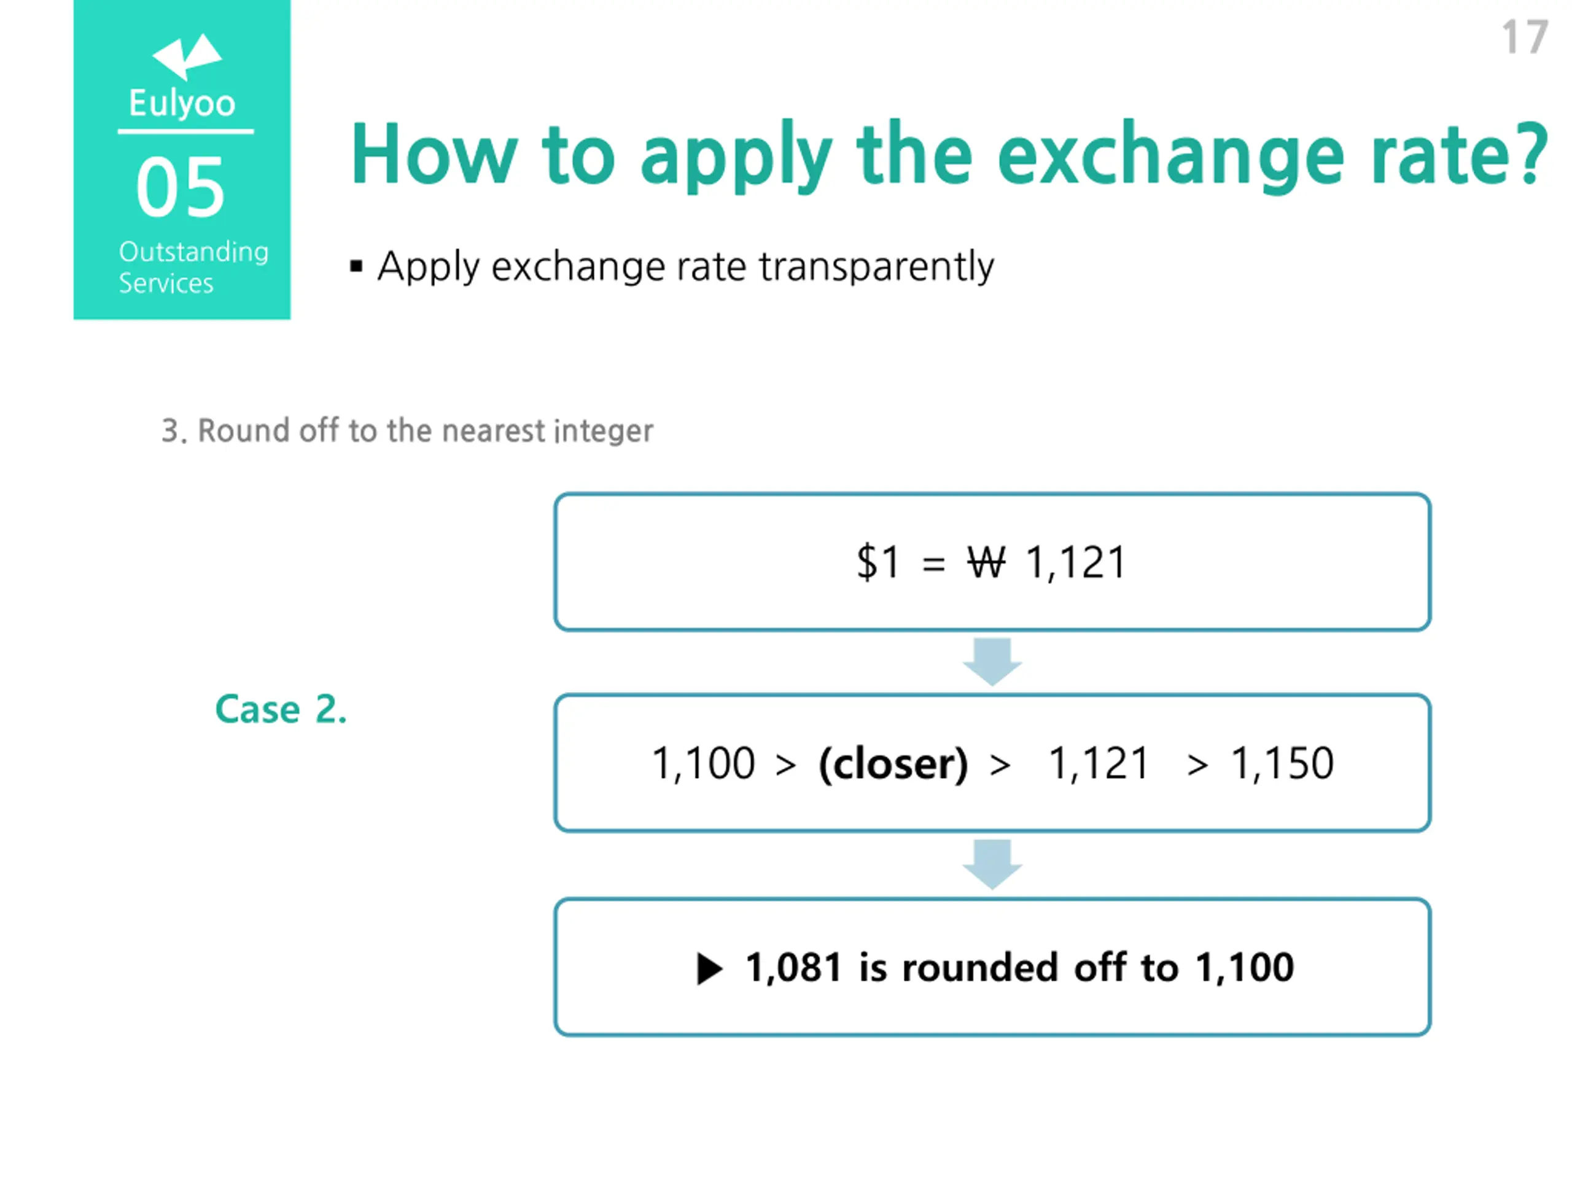Click the second downward arrow between boxes
1572x1179 pixels.
coord(992,864)
